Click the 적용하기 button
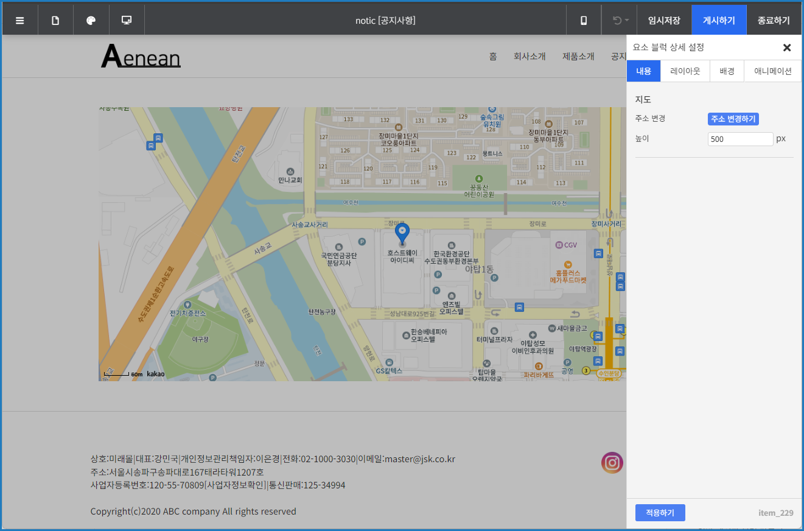 pyautogui.click(x=660, y=513)
